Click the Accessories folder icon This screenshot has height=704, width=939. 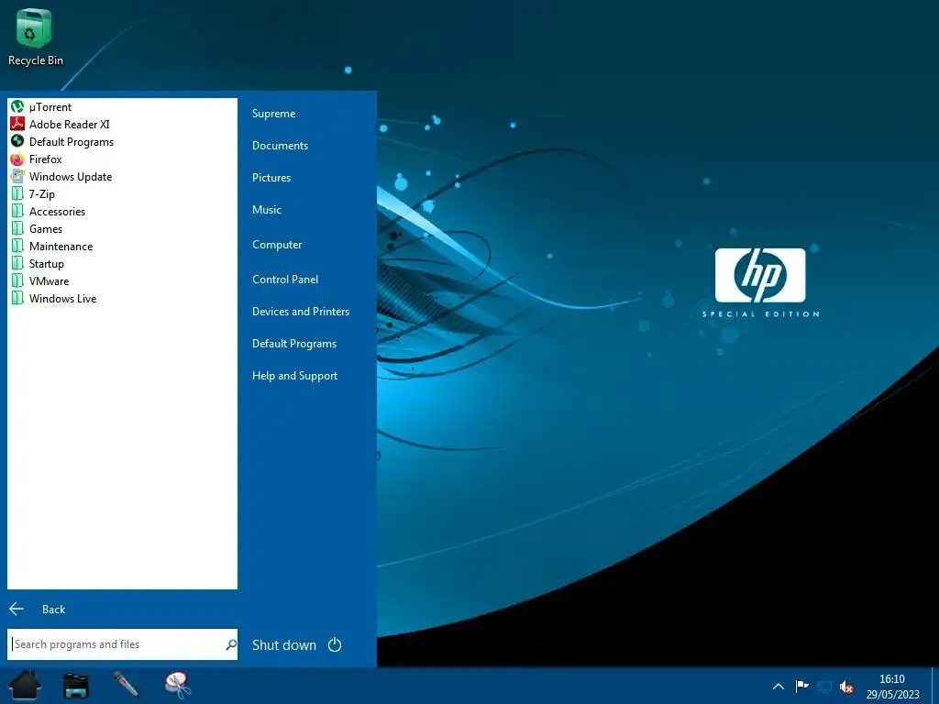(x=17, y=212)
